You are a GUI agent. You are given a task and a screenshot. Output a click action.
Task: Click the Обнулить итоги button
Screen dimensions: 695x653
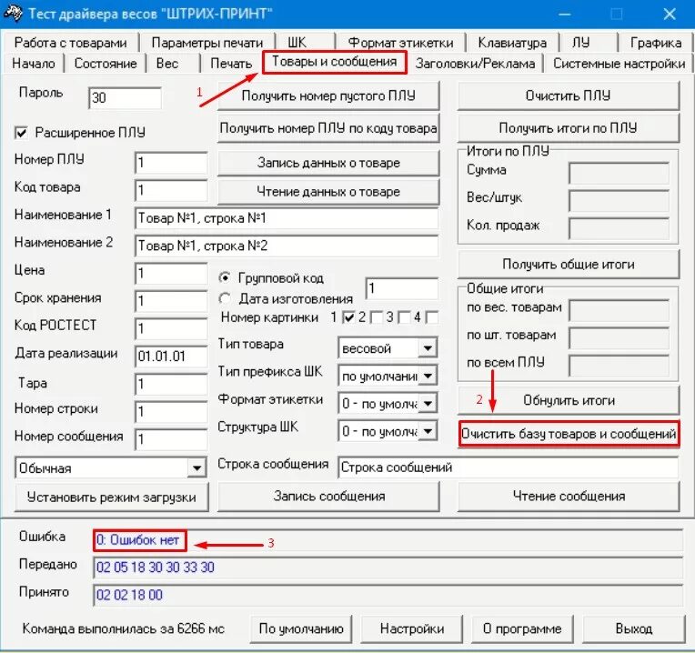569,400
